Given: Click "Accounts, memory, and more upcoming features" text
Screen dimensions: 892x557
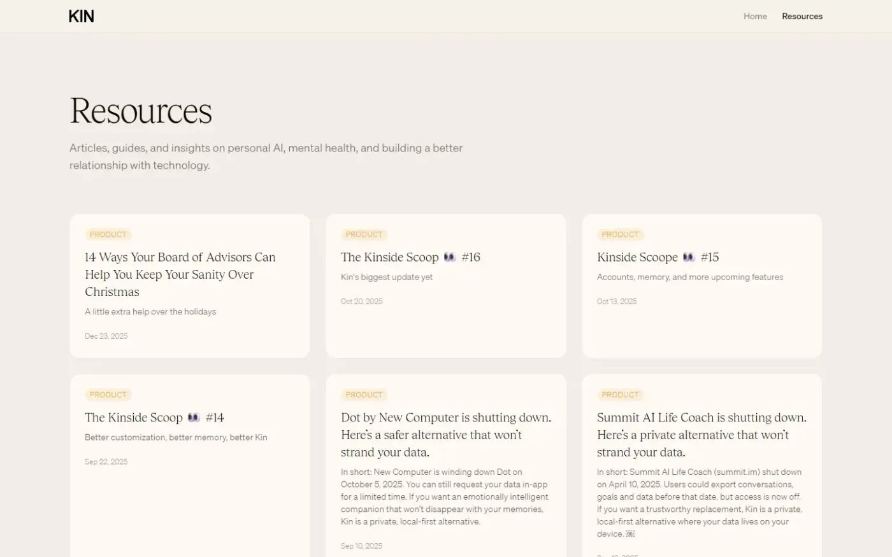Looking at the screenshot, I should click(x=690, y=278).
